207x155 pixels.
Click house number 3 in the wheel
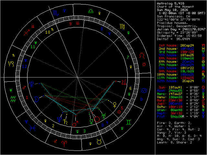pyautogui.click(x=84, y=131)
